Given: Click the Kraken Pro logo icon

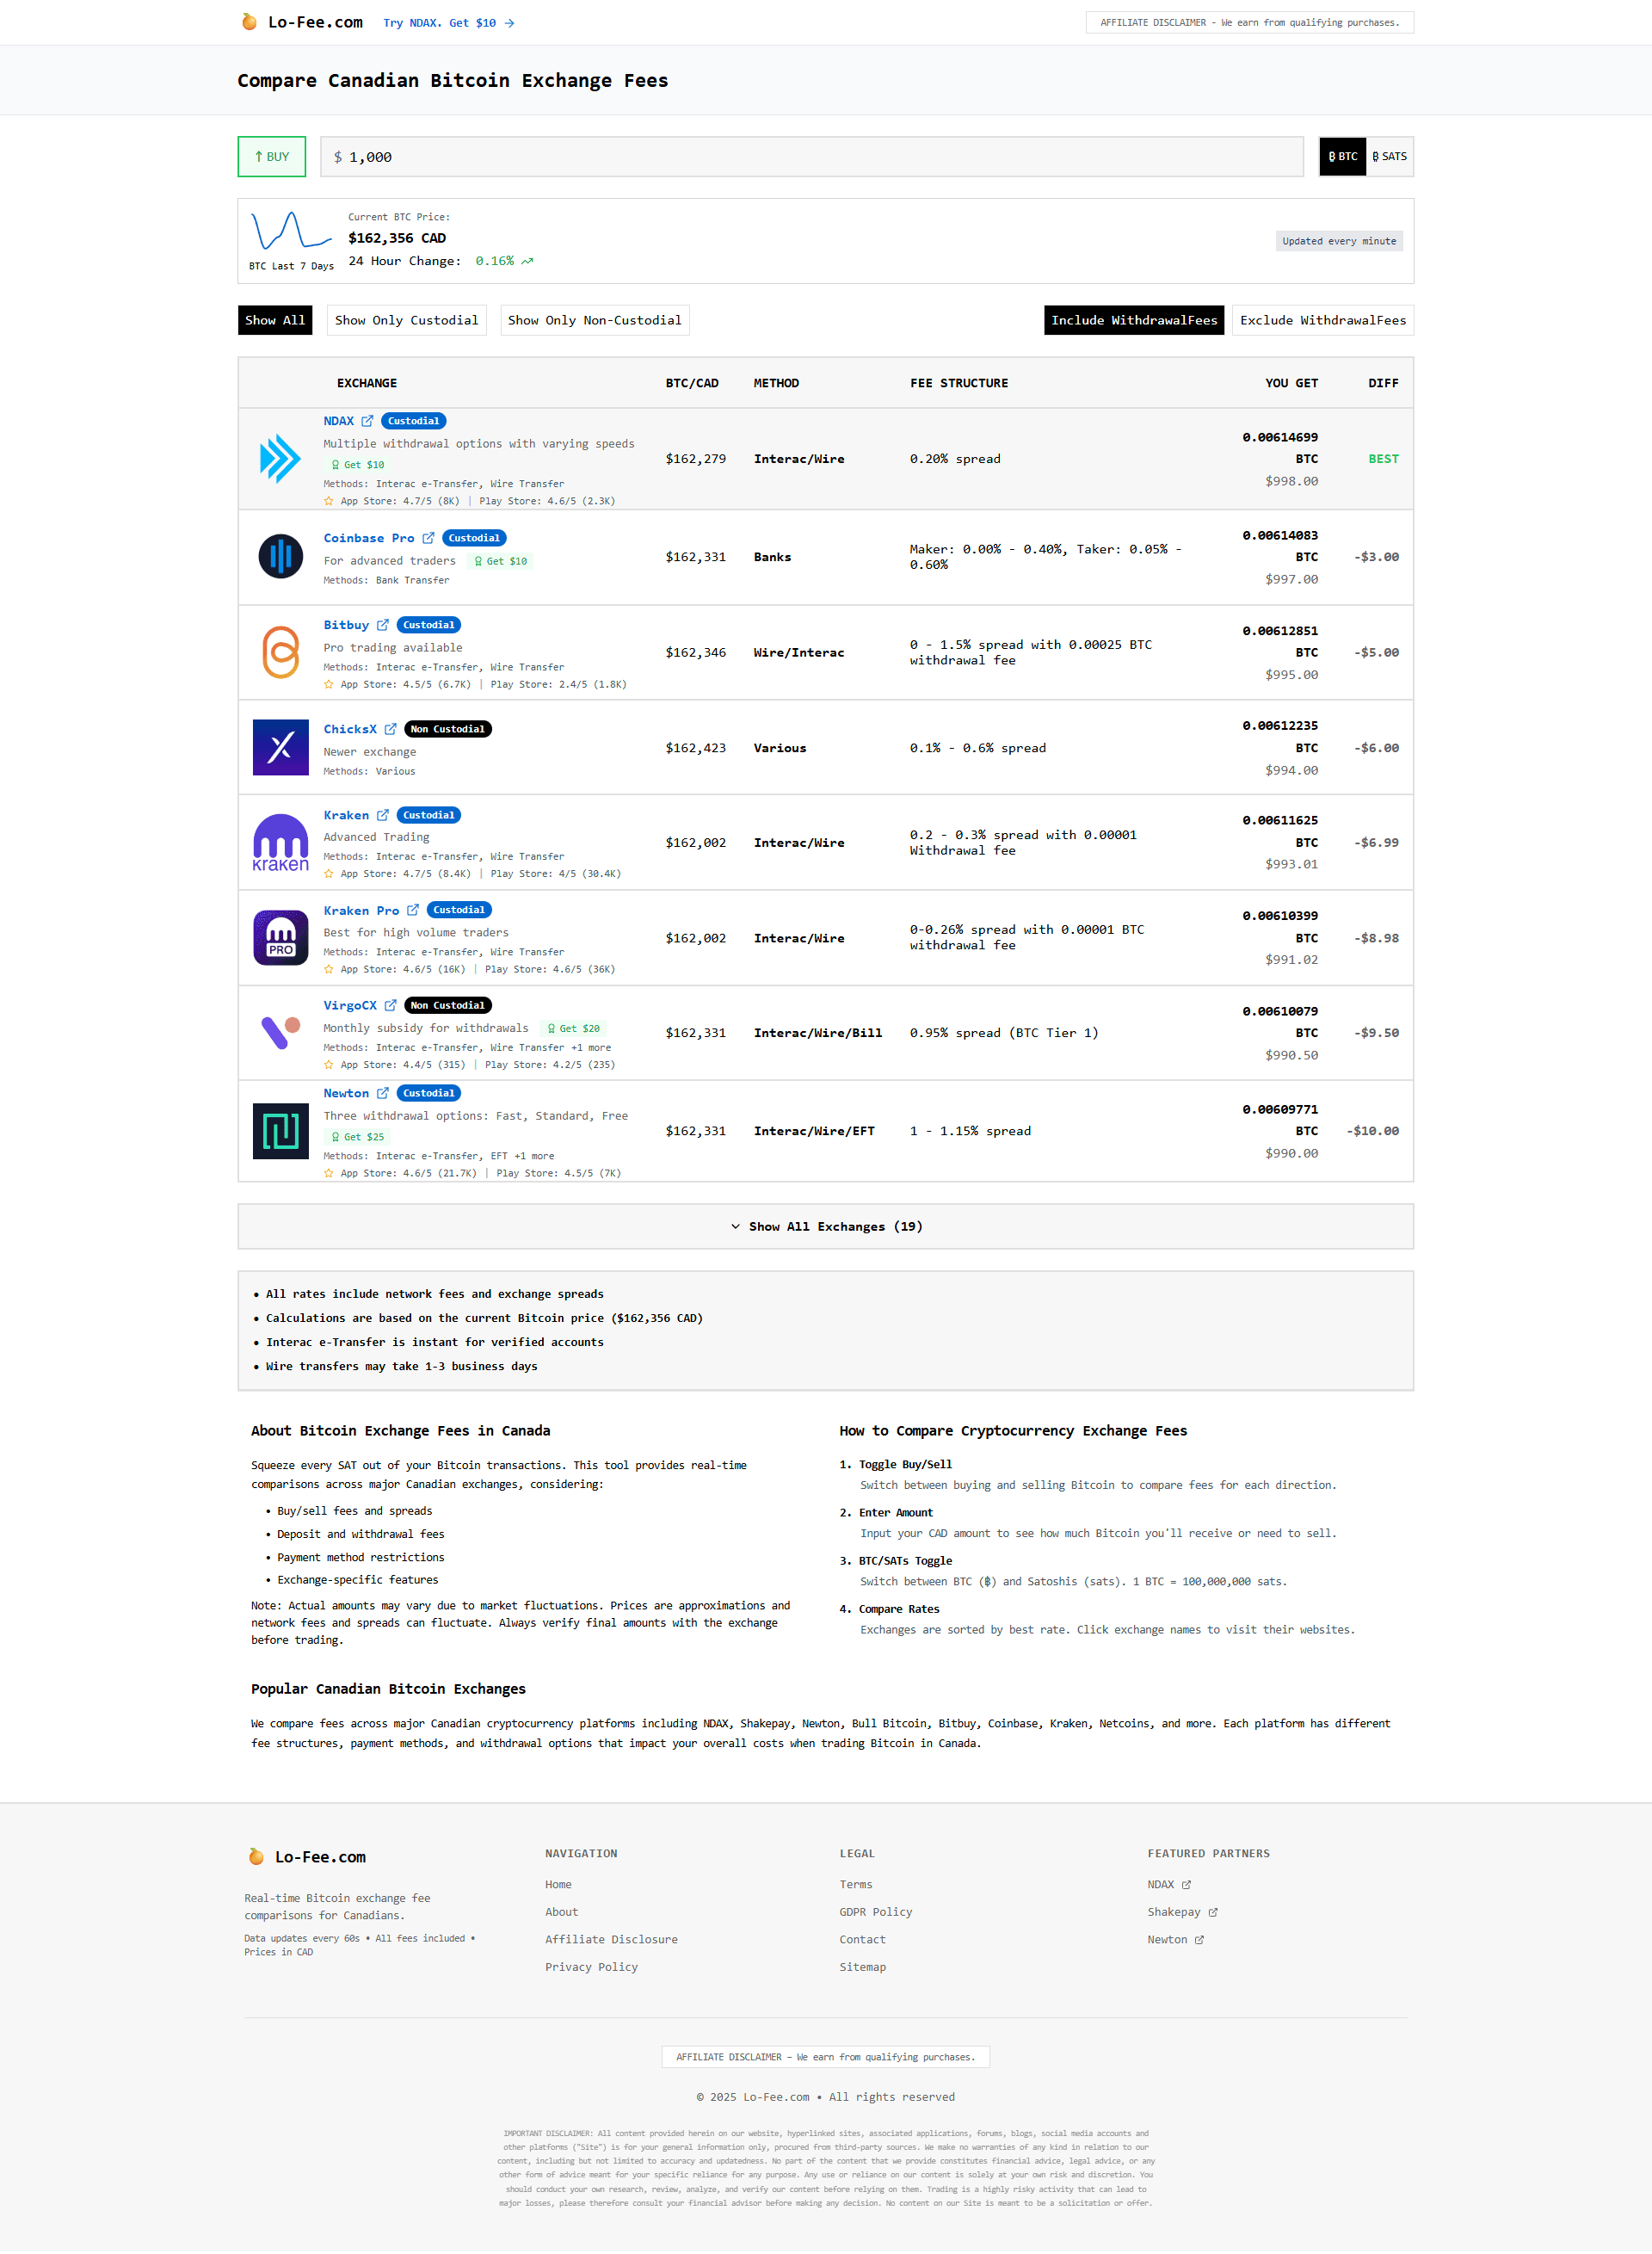Looking at the screenshot, I should pos(281,938).
